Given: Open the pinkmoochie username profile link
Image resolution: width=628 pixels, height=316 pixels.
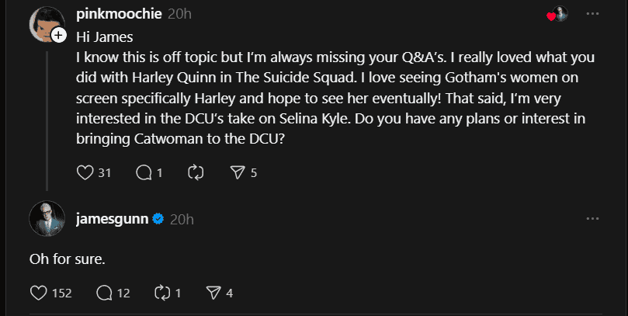Looking at the screenshot, I should pyautogui.click(x=120, y=15).
